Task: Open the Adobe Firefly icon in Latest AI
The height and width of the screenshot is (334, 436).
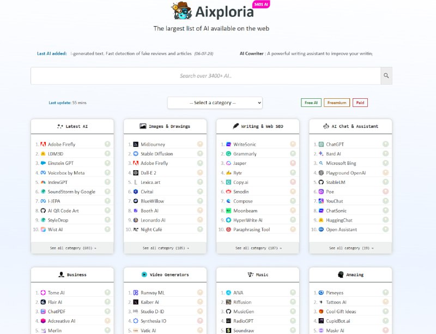Action: (x=43, y=144)
